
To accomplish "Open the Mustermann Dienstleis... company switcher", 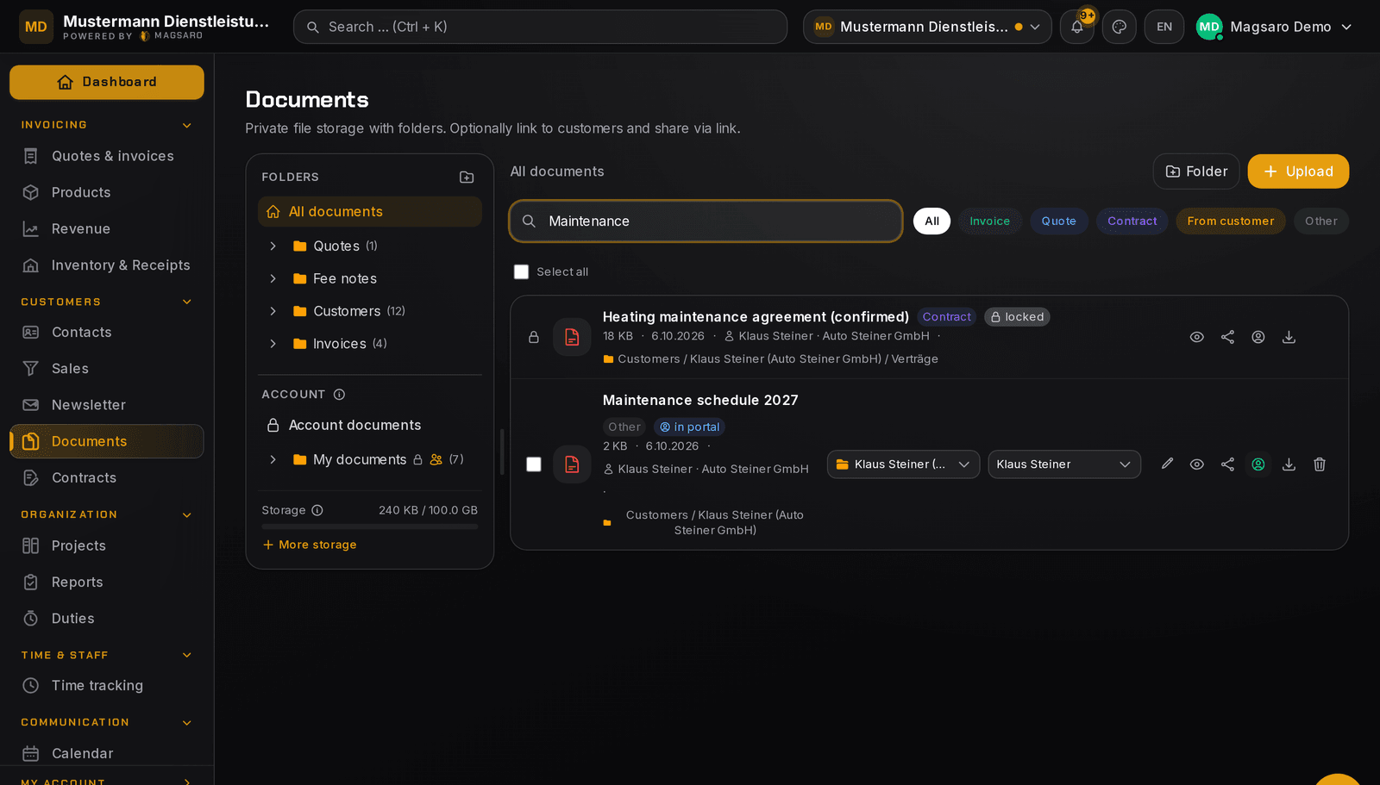I will [x=927, y=27].
